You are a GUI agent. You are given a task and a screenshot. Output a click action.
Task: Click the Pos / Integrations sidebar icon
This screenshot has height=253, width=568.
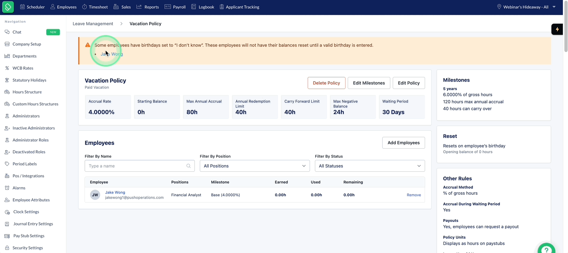coord(7,176)
